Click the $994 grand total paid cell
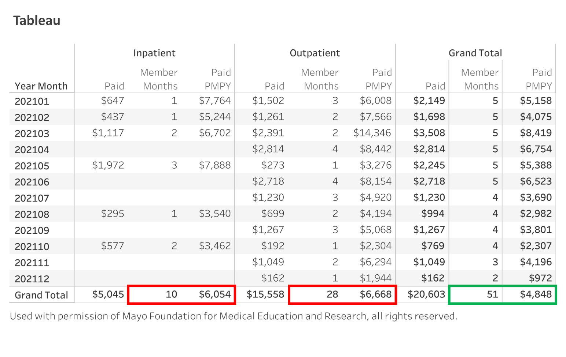 433,213
